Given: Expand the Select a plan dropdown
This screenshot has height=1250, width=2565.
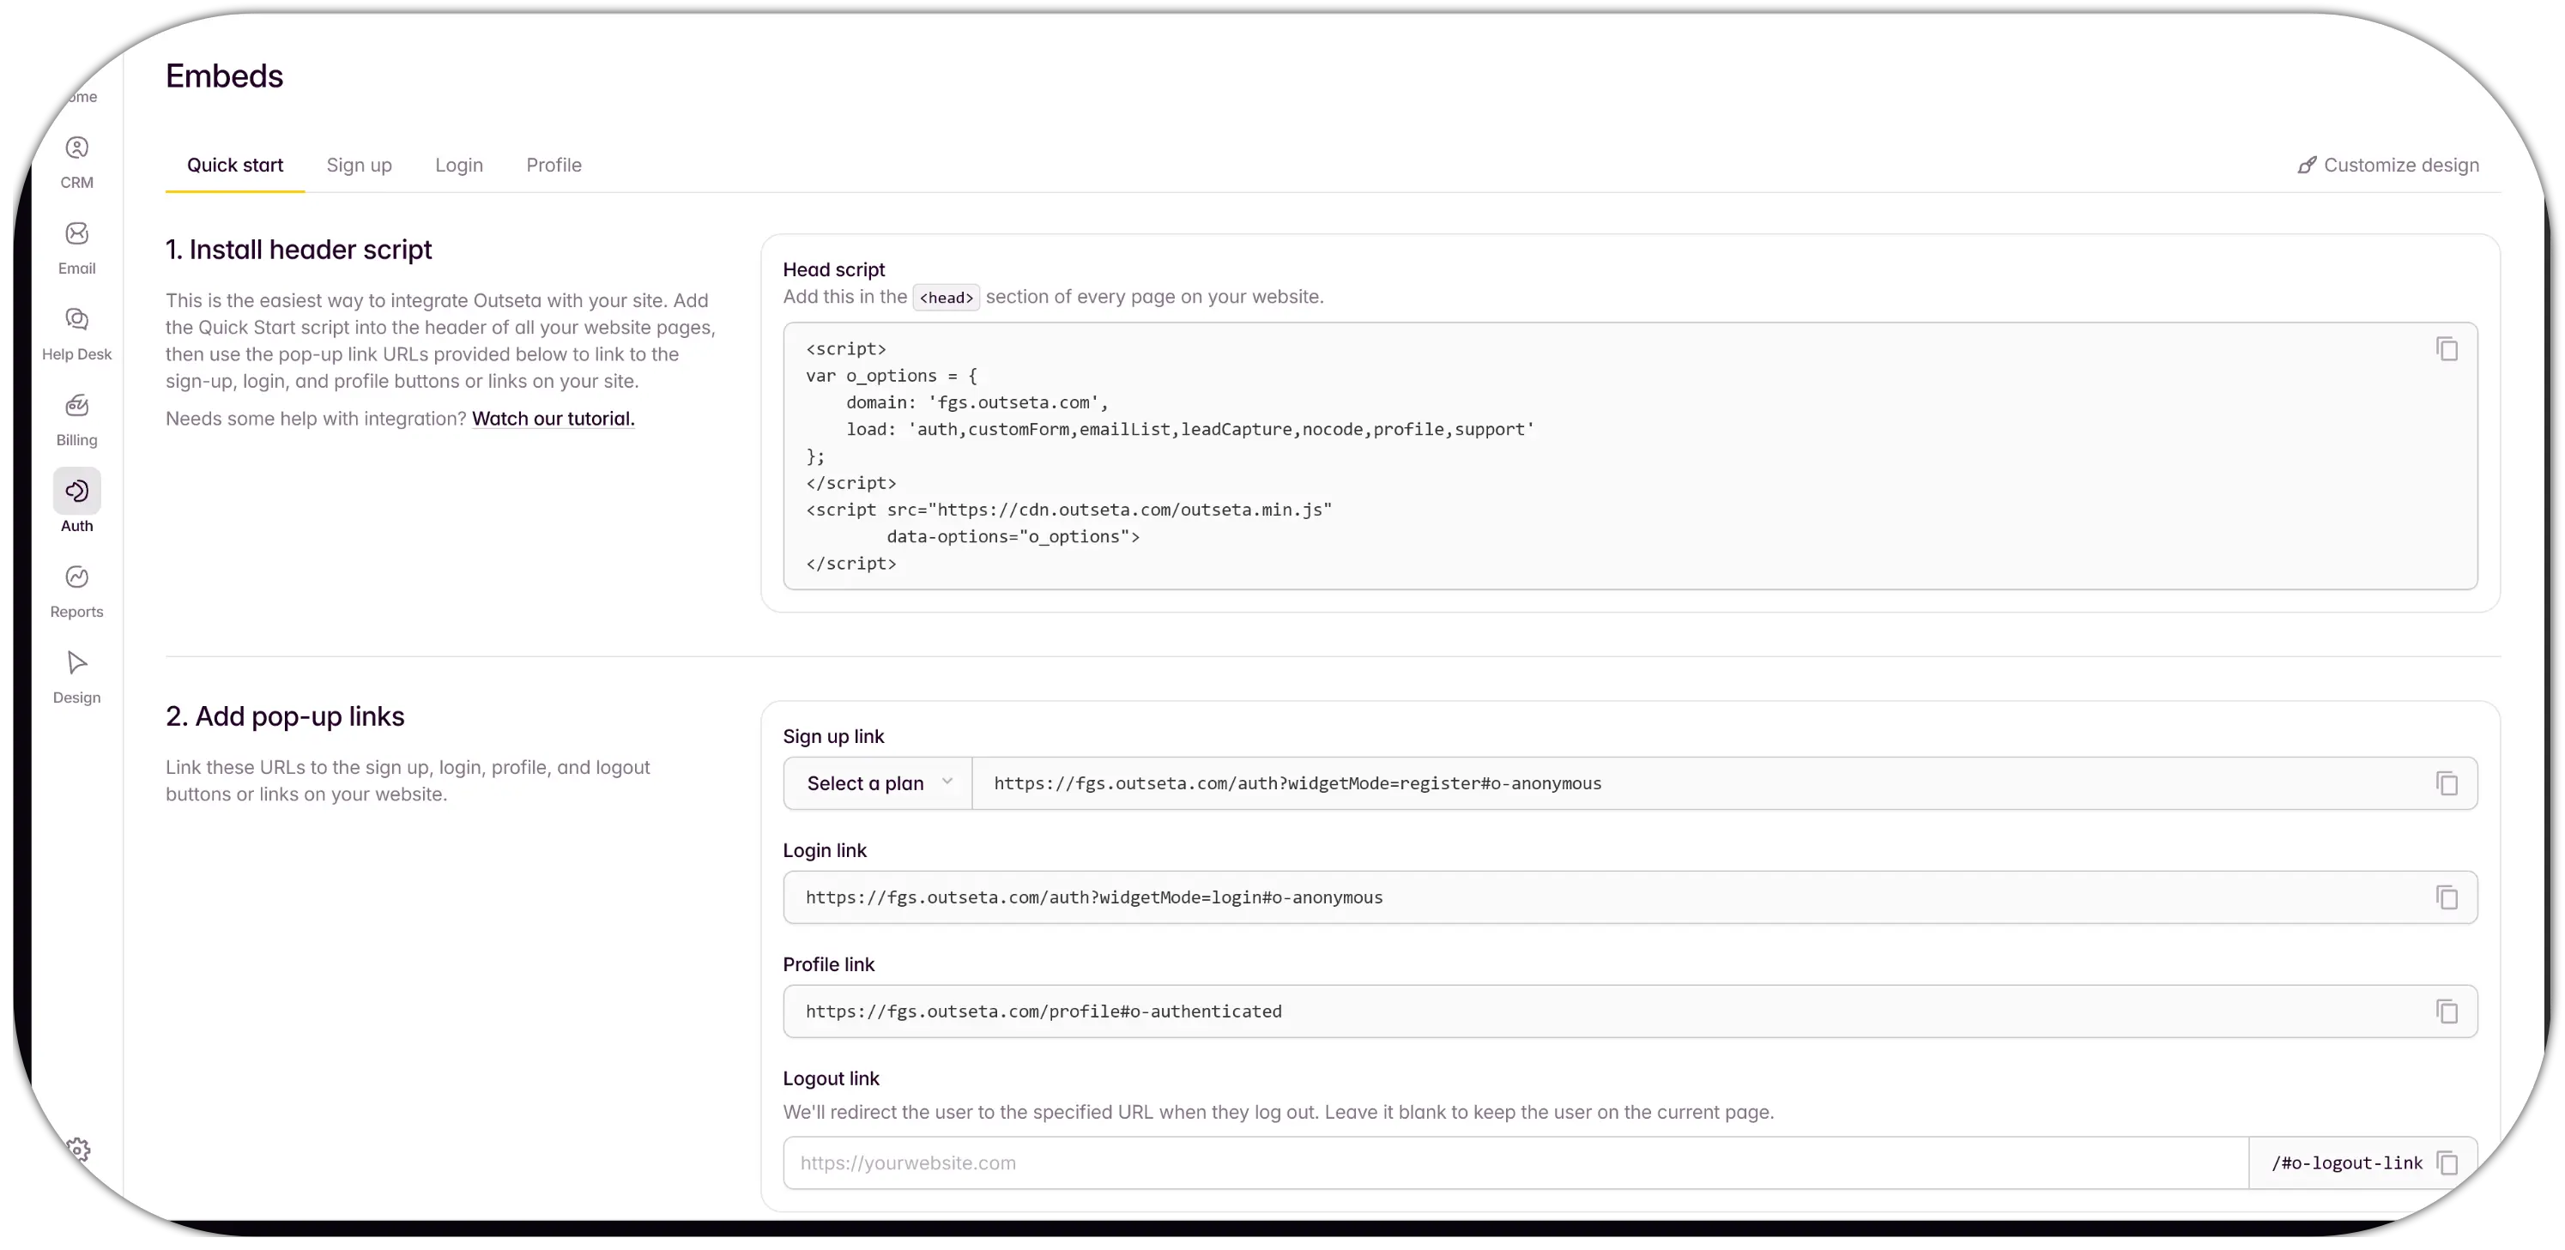Looking at the screenshot, I should pyautogui.click(x=878, y=784).
